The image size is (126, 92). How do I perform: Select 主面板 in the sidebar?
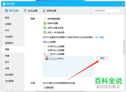tap(13, 24)
